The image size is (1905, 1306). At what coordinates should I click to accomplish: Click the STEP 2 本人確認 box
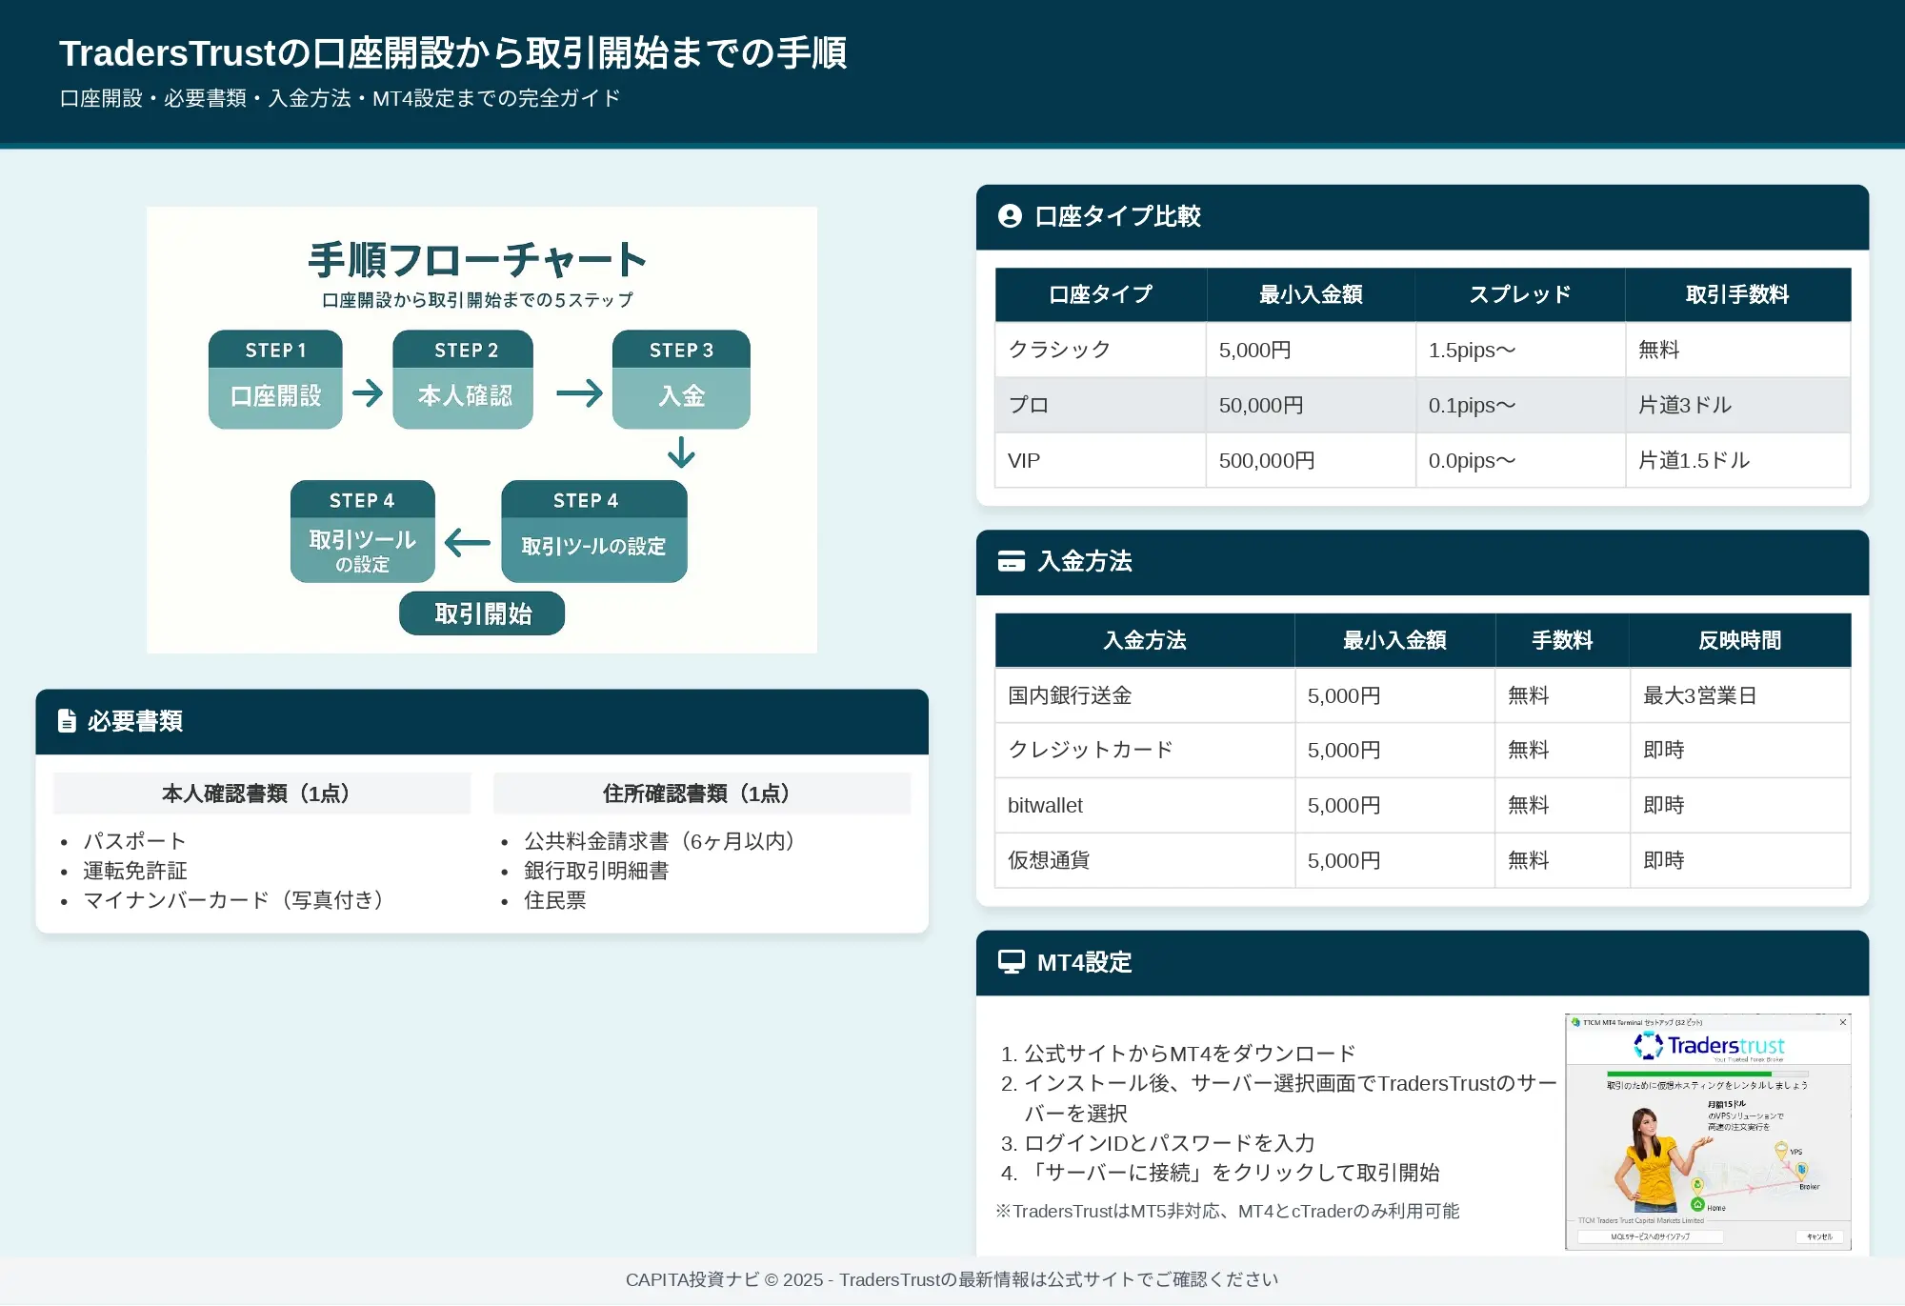[463, 379]
